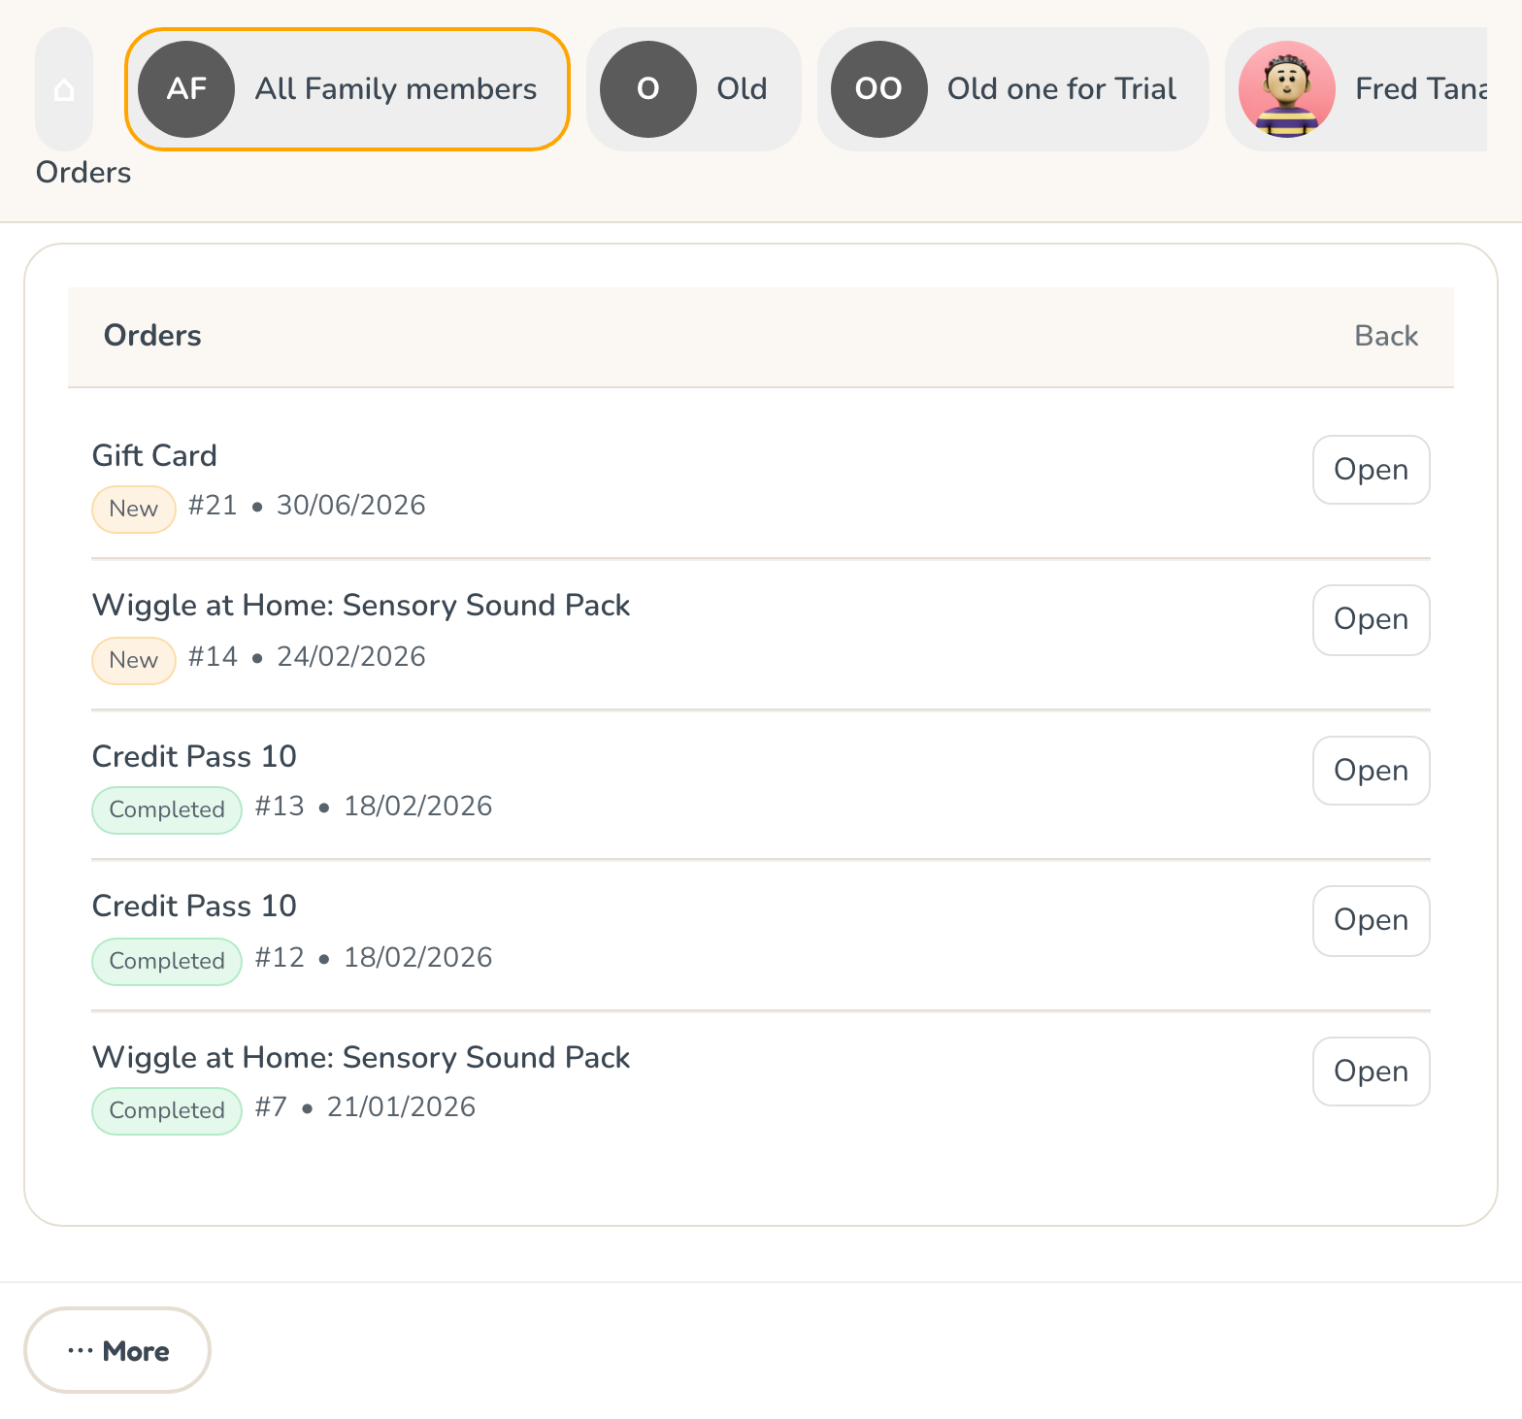Viewport: 1522px width, 1419px height.
Task: Click the date 30/06/2026
Action: (x=351, y=505)
